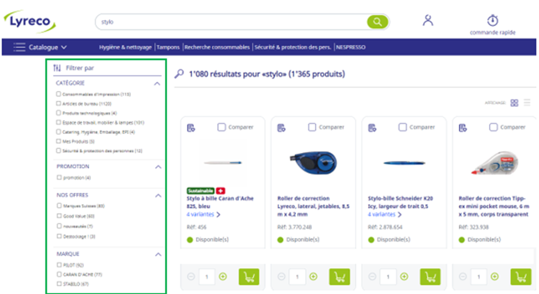Open commande rapide stopwatch icon
539x294 pixels.
493,20
